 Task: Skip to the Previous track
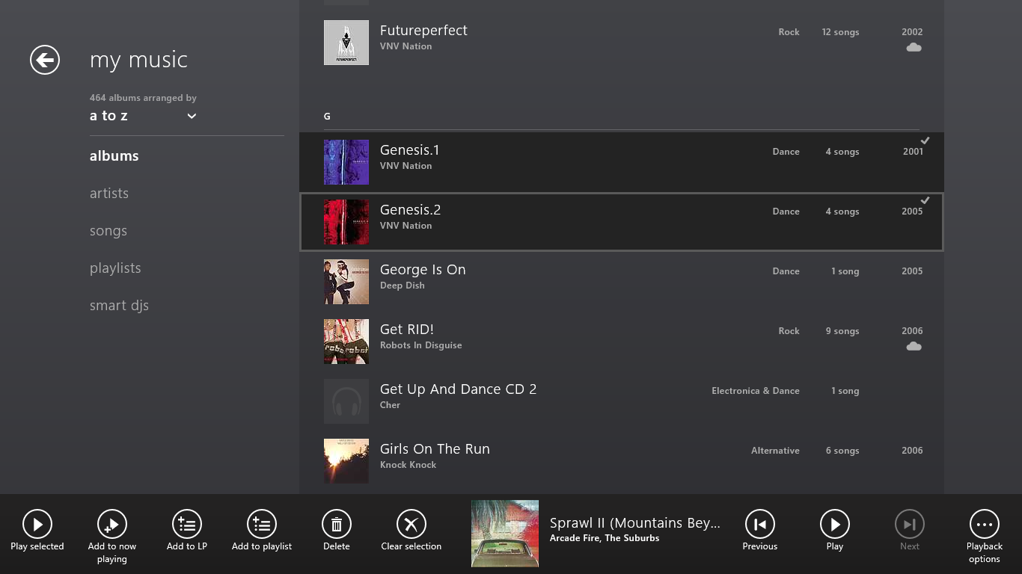[760, 524]
